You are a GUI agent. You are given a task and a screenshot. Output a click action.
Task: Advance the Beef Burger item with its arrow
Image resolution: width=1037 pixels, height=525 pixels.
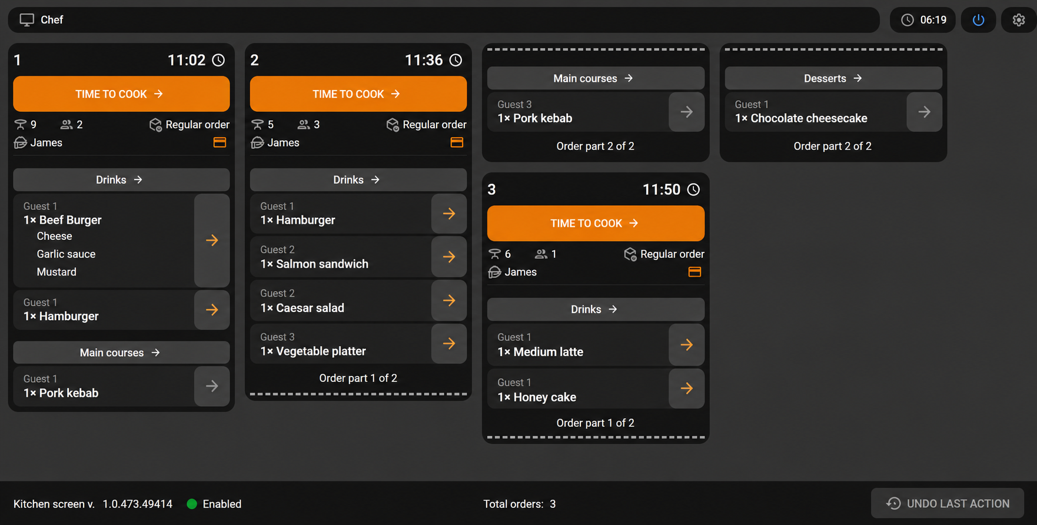tap(212, 240)
